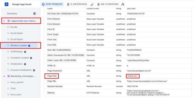
Task: Click the Form ID variable chip
Action: coord(51,29)
